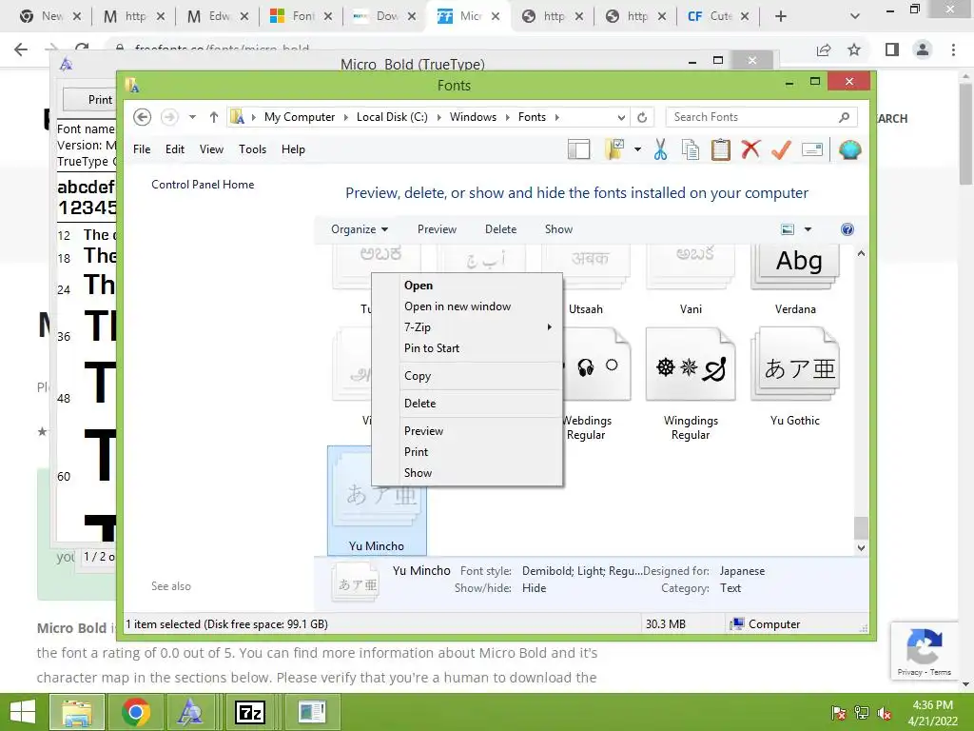The image size is (974, 731).
Task: Click the Show command bar button
Action: 558,229
